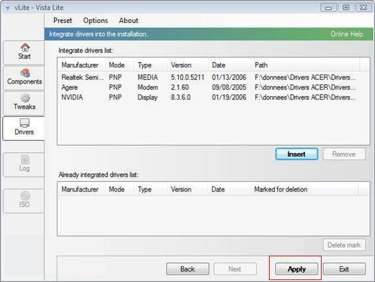Viewport: 375px width, 282px height.
Task: Click the vLite title bar app icon
Action: pyautogui.click(x=8, y=8)
